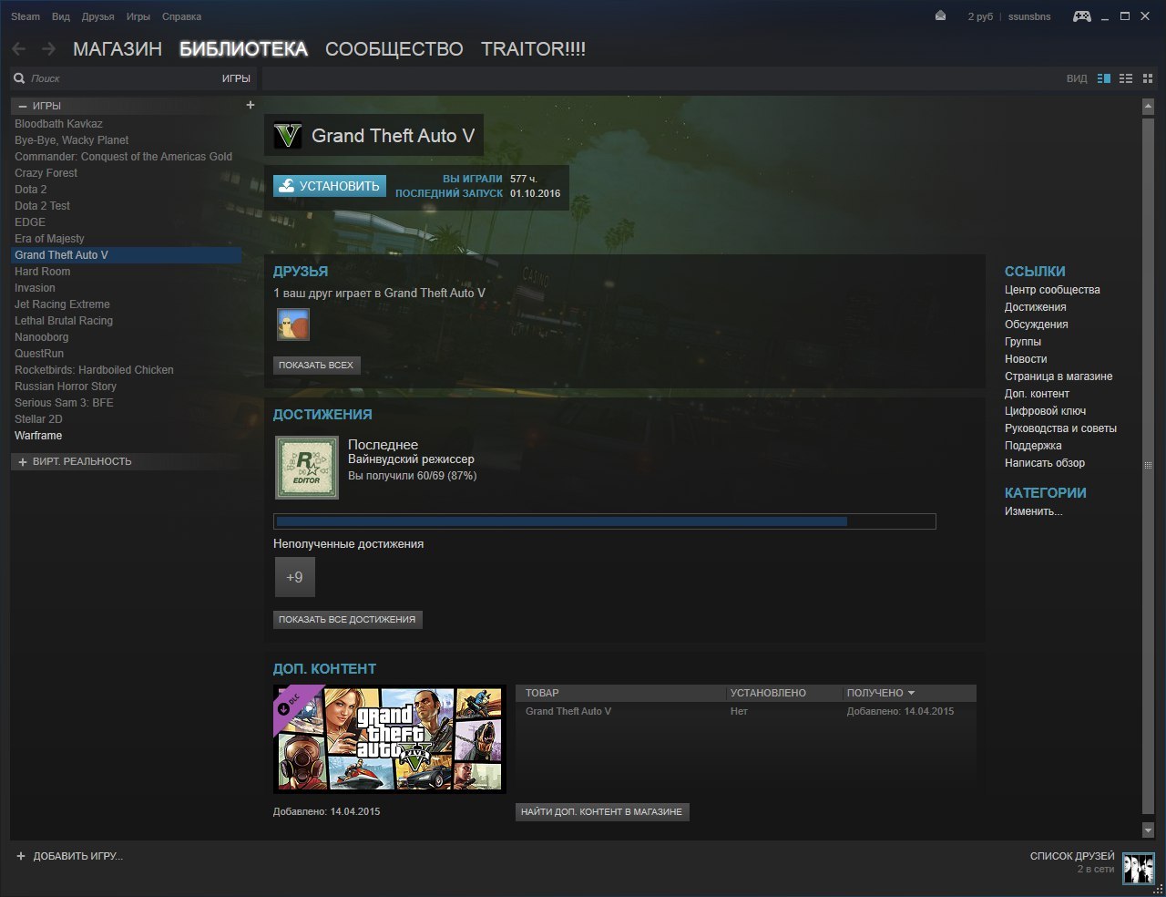Click the Поиск search input field

[x=123, y=78]
